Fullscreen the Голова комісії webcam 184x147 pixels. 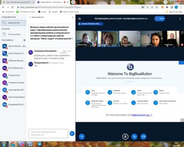pyautogui.click(x=139, y=32)
